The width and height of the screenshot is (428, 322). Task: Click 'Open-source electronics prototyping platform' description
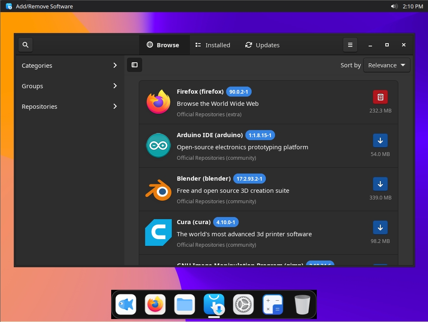click(242, 147)
